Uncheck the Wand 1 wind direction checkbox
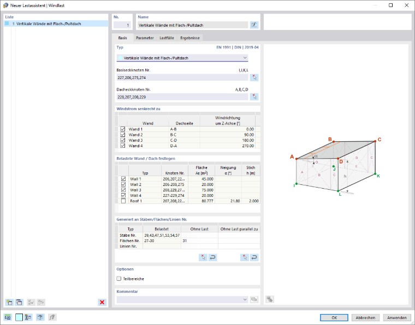Viewport: 415px width, 325px height. pyautogui.click(x=122, y=129)
